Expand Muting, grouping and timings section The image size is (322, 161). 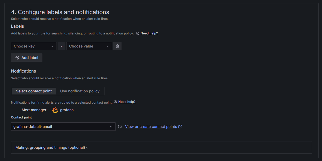click(52, 147)
